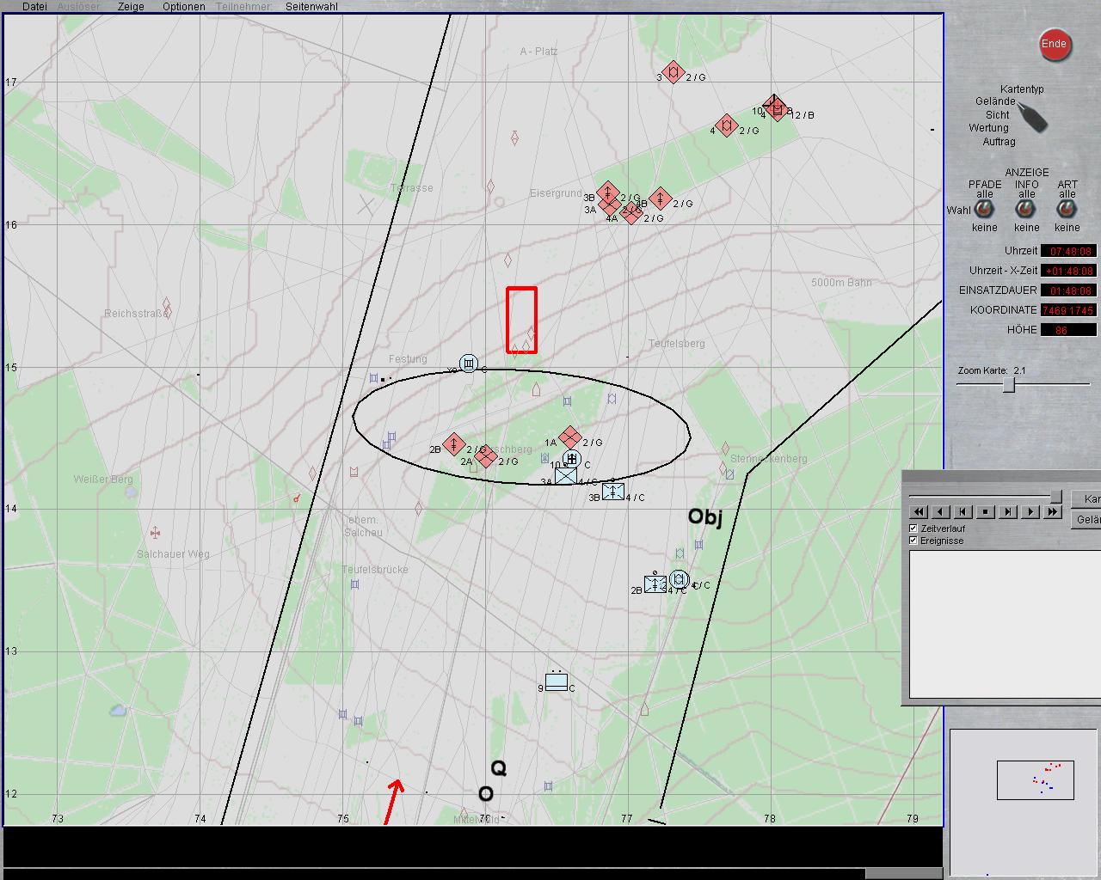
Task: Click the red Ende button
Action: 1054,45
